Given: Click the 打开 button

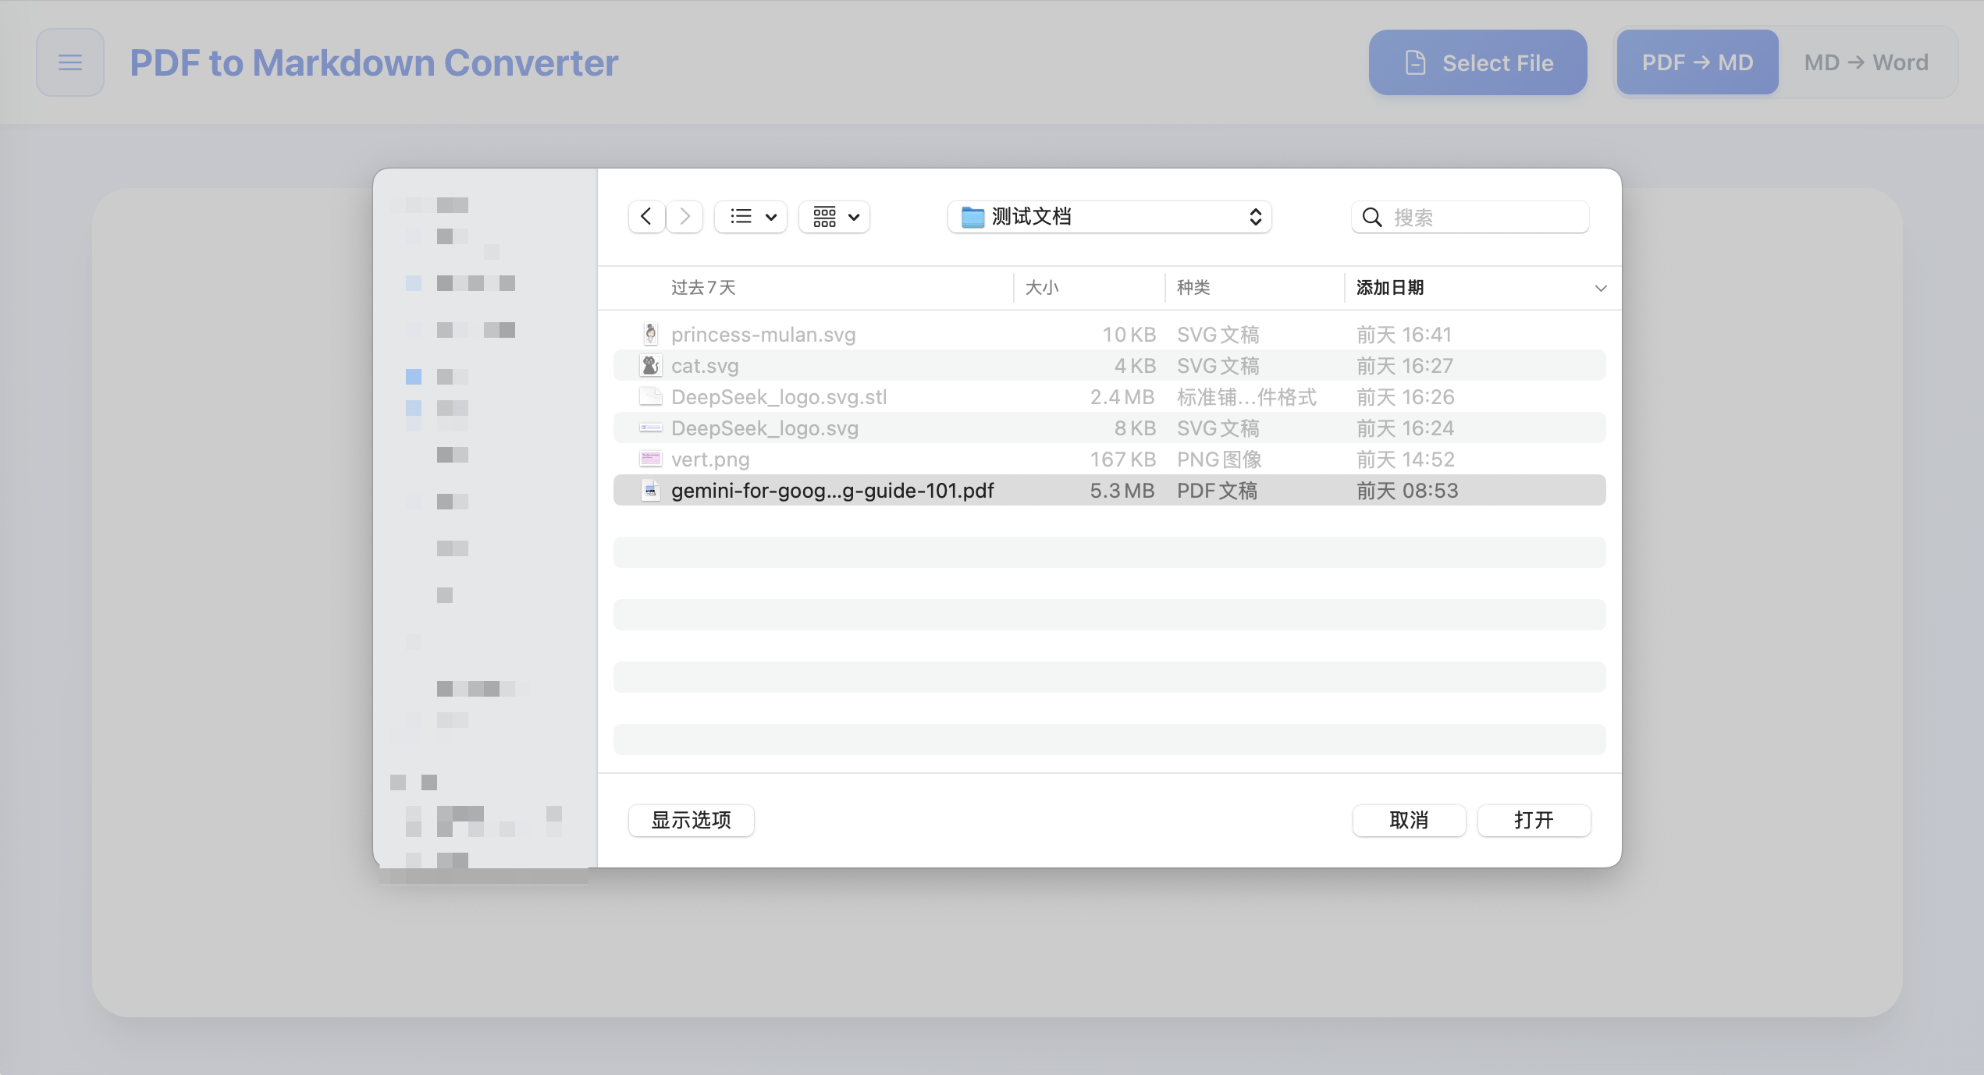Looking at the screenshot, I should tap(1534, 820).
